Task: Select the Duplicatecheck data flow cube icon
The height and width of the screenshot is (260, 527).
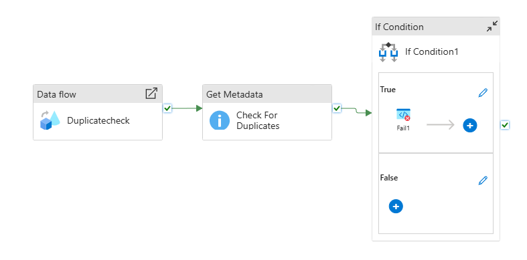Action: (50, 120)
